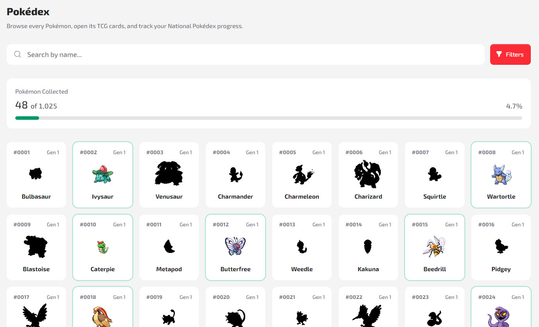539x327 pixels.
Task: Select the Venusaur name label
Action: click(169, 197)
